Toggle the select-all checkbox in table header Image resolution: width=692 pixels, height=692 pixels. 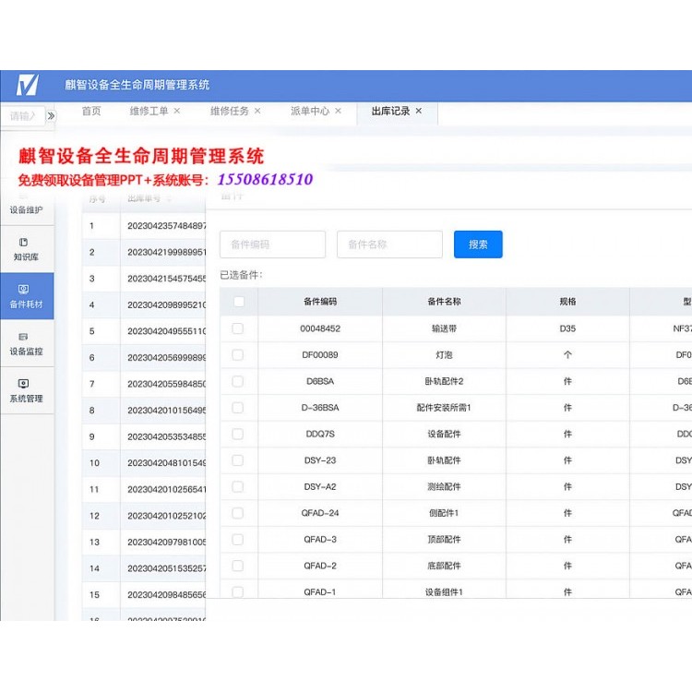(239, 302)
